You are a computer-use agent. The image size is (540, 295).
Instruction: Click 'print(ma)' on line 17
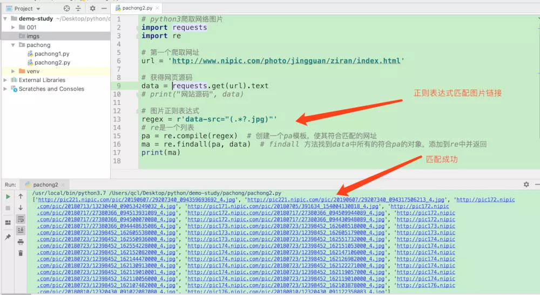coord(161,152)
